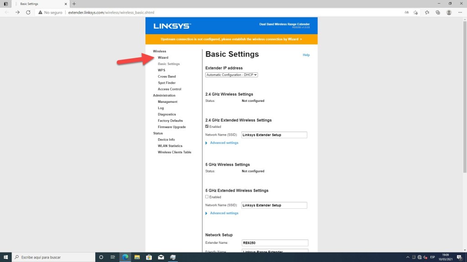Enable the 5 GHz Extended Wireless checkbox
This screenshot has width=467, height=262.
207,197
